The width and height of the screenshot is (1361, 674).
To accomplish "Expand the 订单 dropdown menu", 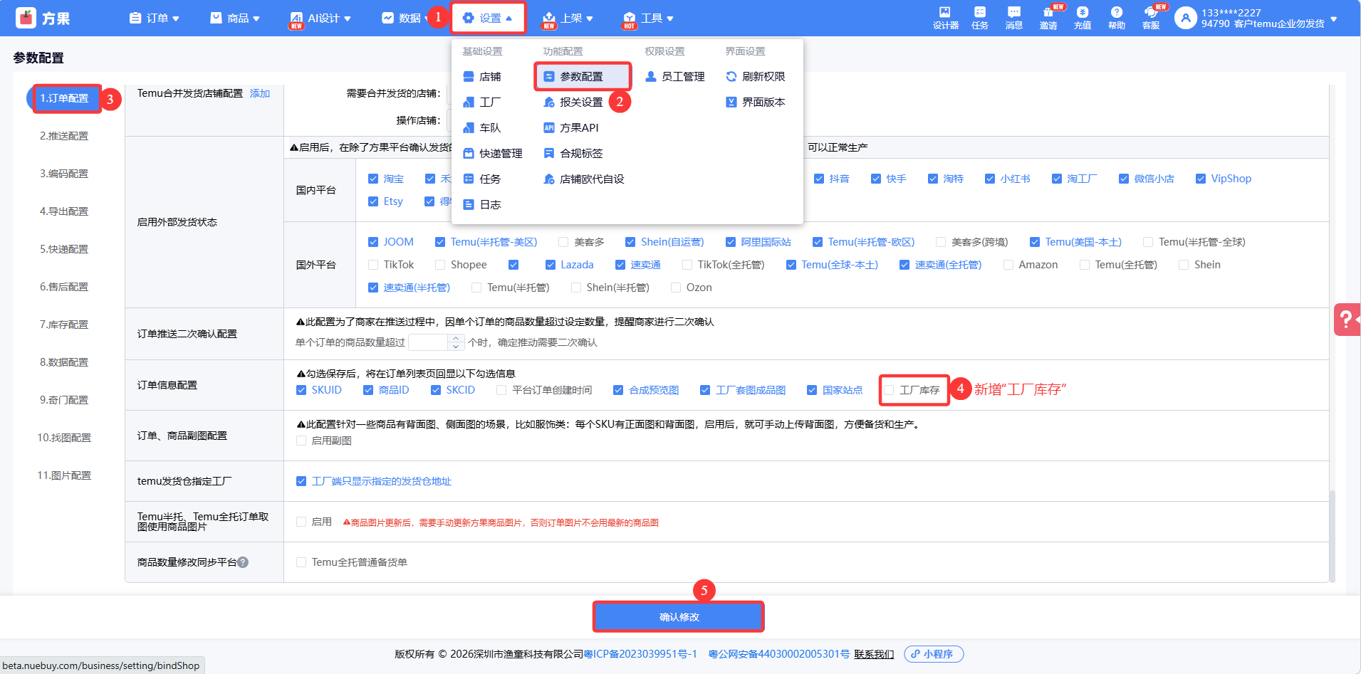I will coord(155,19).
